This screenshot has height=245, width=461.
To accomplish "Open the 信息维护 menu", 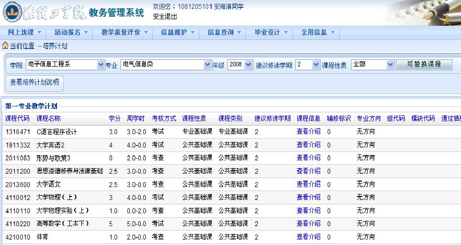I will pos(177,32).
